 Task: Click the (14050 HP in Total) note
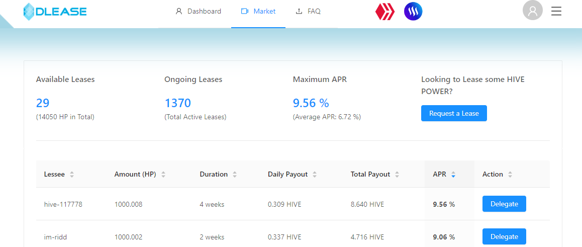tap(65, 117)
